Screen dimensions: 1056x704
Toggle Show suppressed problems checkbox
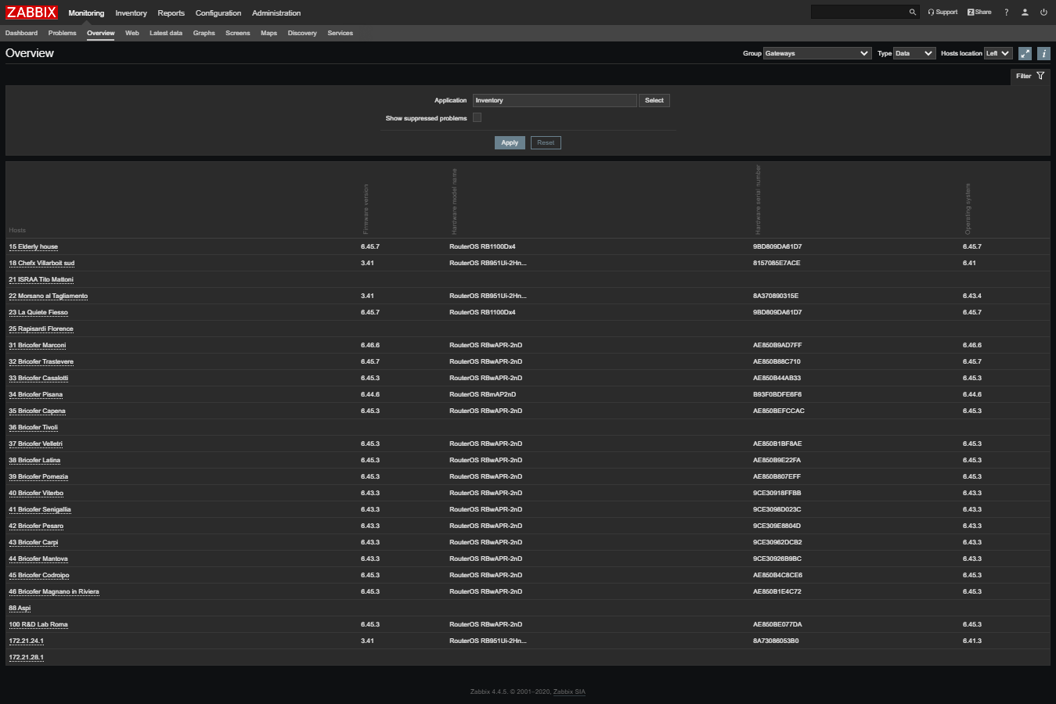tap(477, 117)
